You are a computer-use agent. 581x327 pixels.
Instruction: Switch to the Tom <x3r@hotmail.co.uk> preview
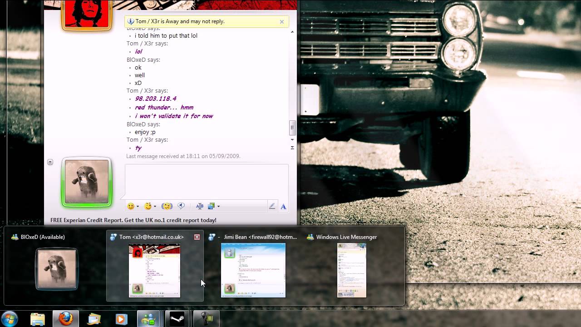[155, 266]
